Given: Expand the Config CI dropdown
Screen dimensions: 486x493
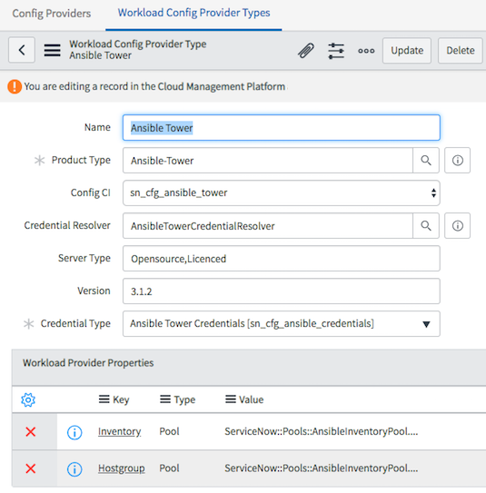Looking at the screenshot, I should (282, 193).
